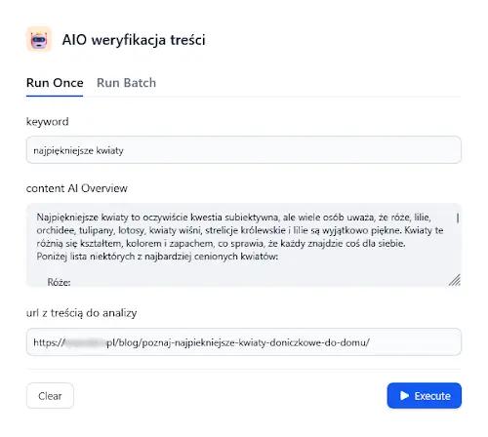Click the "keyword" field label
The image size is (488, 437).
[48, 122]
